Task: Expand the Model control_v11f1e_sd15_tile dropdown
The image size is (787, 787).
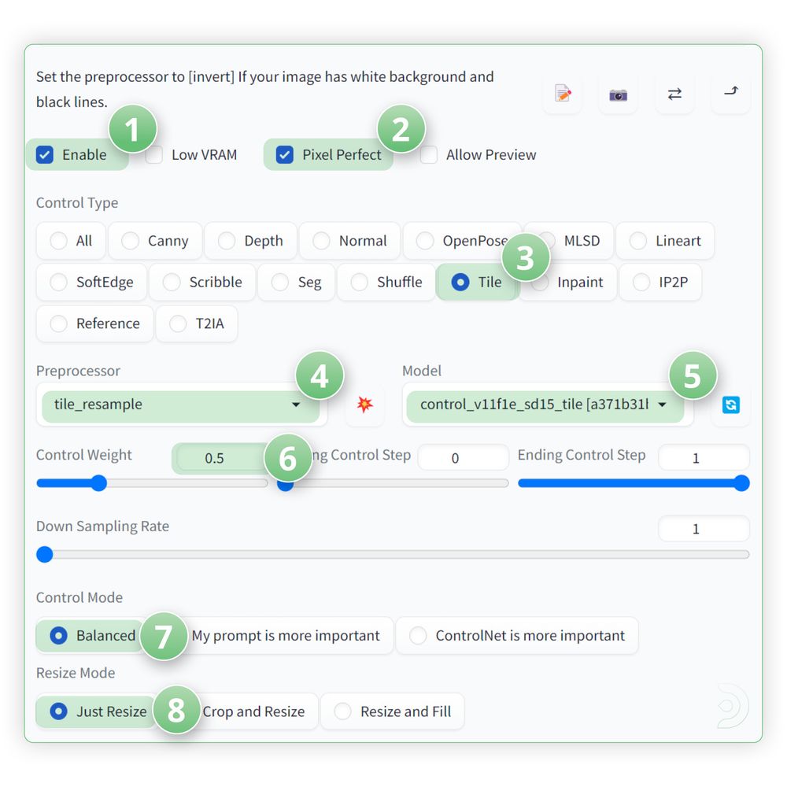Action: point(543,405)
